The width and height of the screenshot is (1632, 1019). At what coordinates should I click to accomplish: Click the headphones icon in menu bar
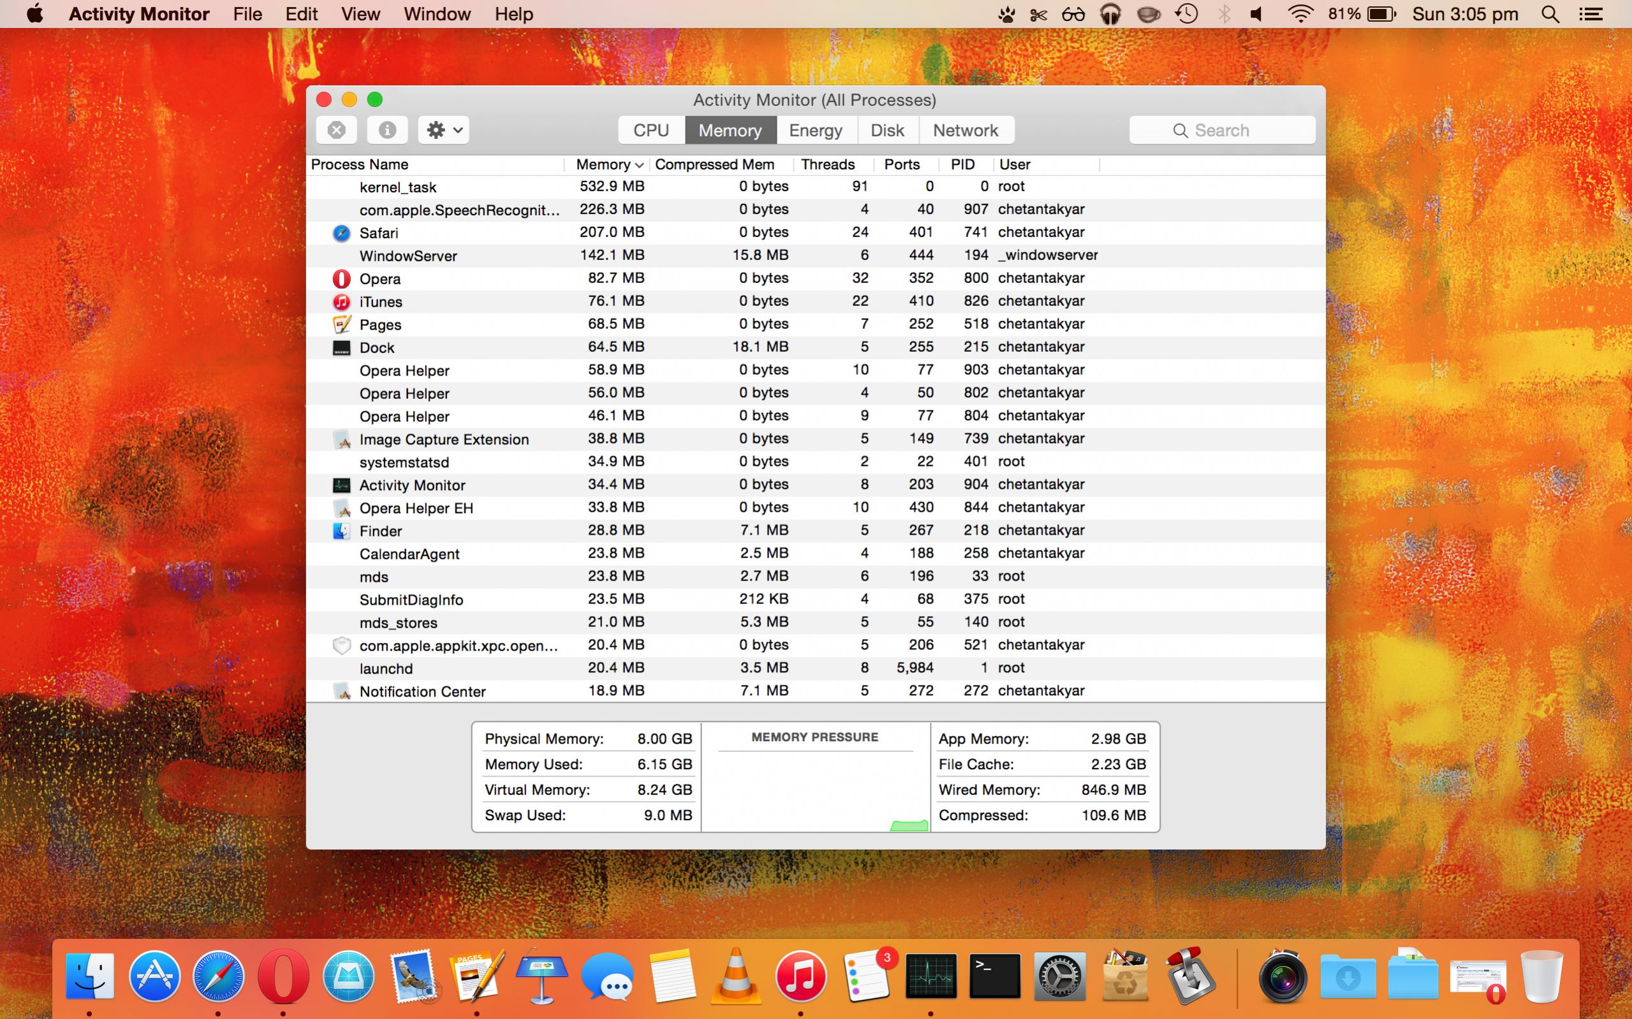[1110, 14]
